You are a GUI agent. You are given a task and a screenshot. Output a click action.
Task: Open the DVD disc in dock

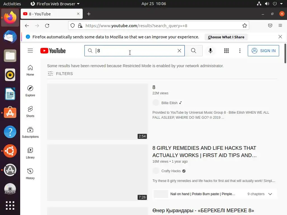click(10, 189)
